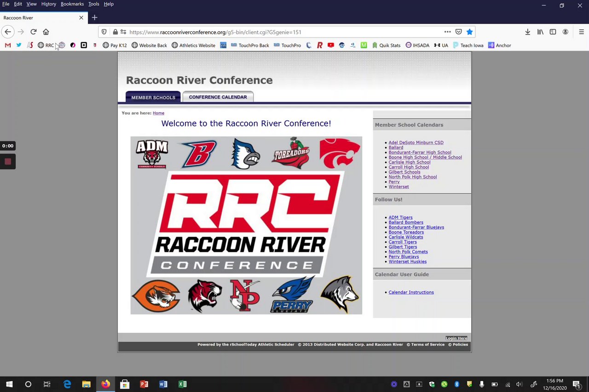589x392 pixels.
Task: Open the UA Under Armour bookmark
Action: pyautogui.click(x=441, y=45)
